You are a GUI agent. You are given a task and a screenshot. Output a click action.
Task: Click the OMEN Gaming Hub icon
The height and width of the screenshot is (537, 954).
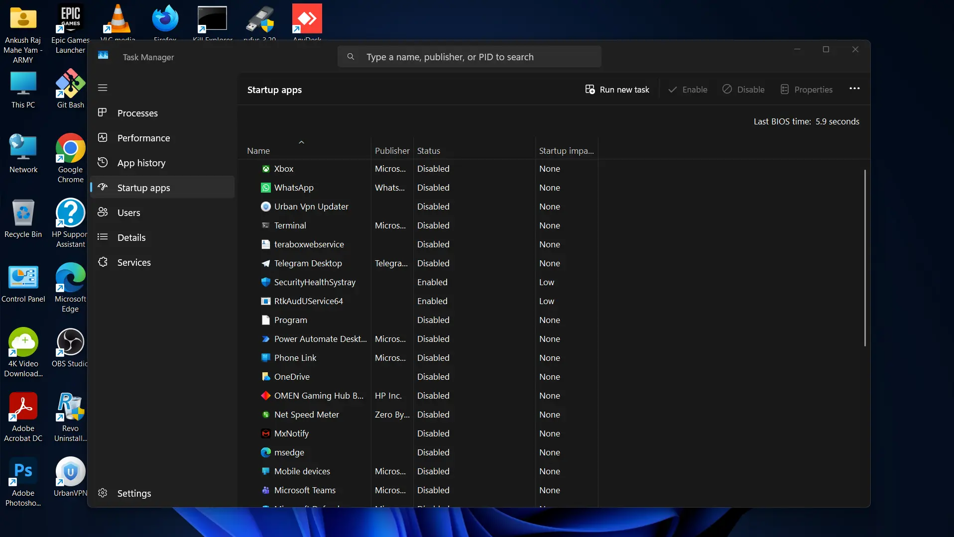[266, 396]
